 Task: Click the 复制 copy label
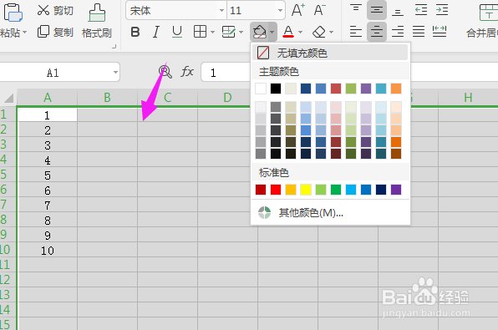coord(64,32)
